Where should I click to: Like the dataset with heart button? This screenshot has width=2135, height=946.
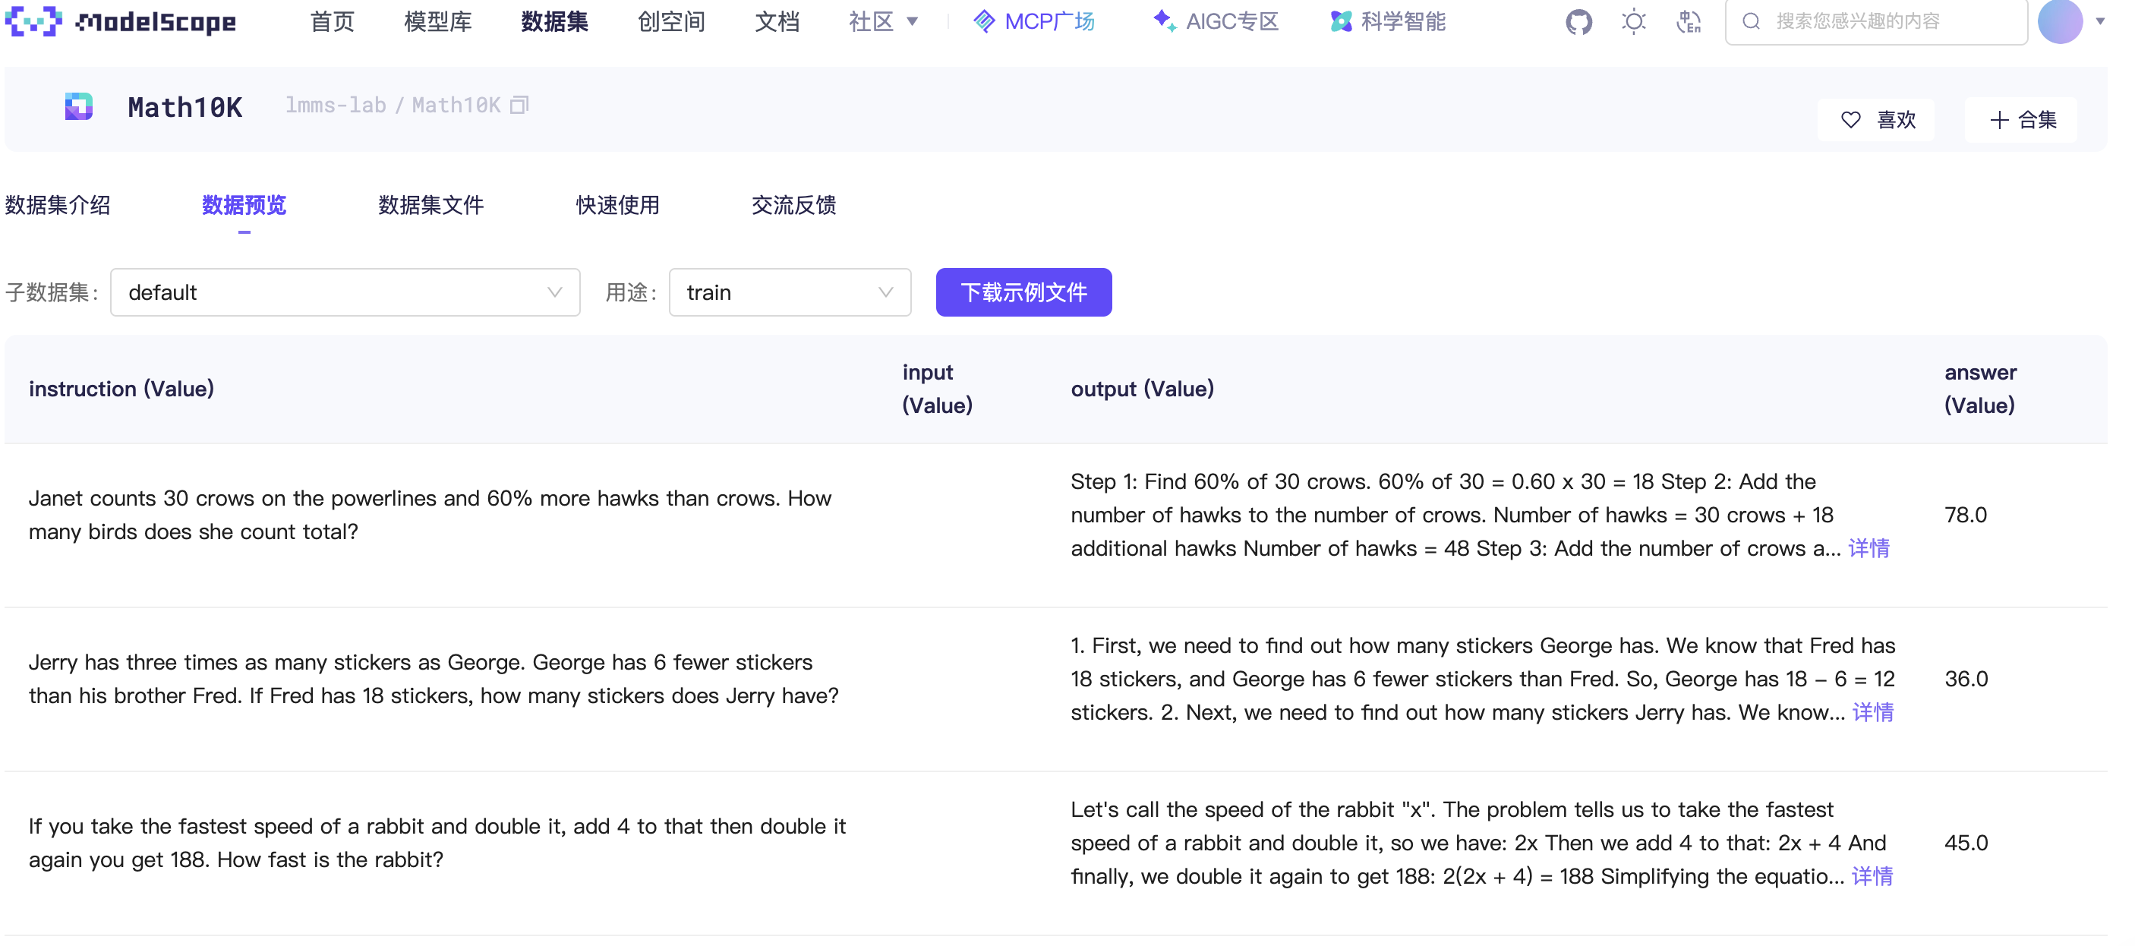(x=1875, y=120)
